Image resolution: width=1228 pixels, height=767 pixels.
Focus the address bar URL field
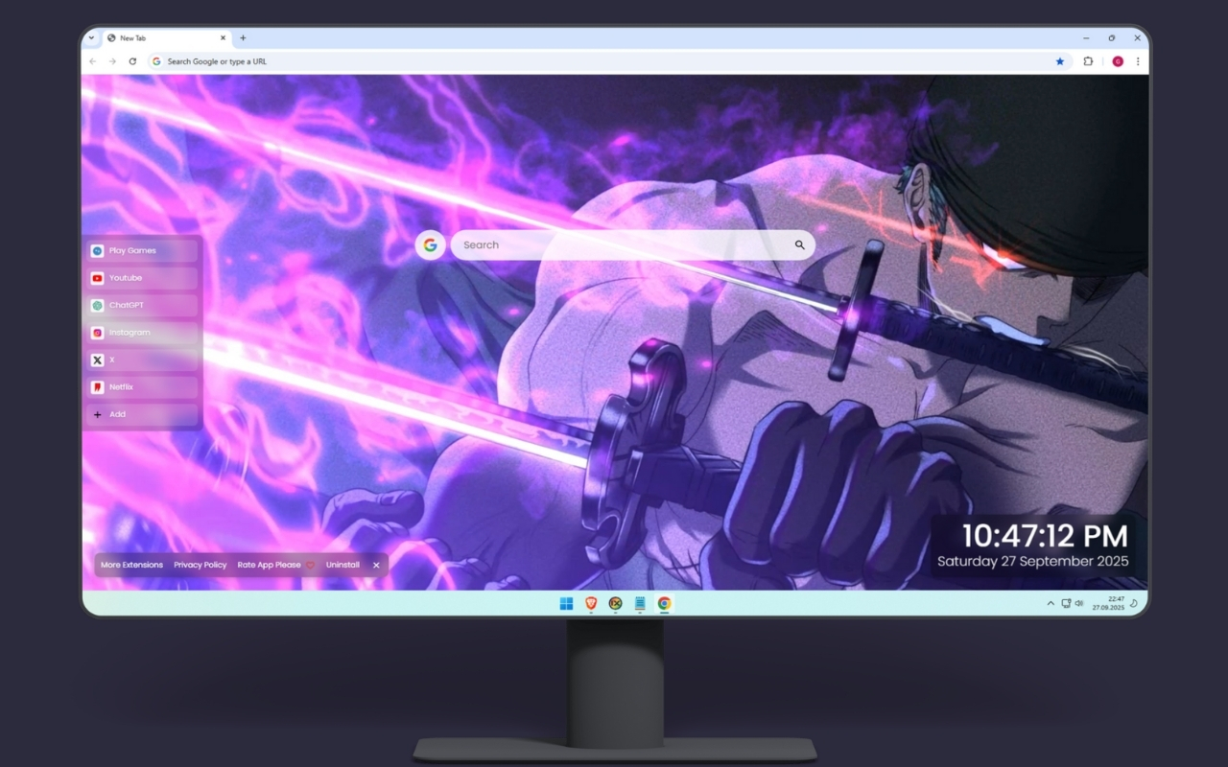pos(609,61)
